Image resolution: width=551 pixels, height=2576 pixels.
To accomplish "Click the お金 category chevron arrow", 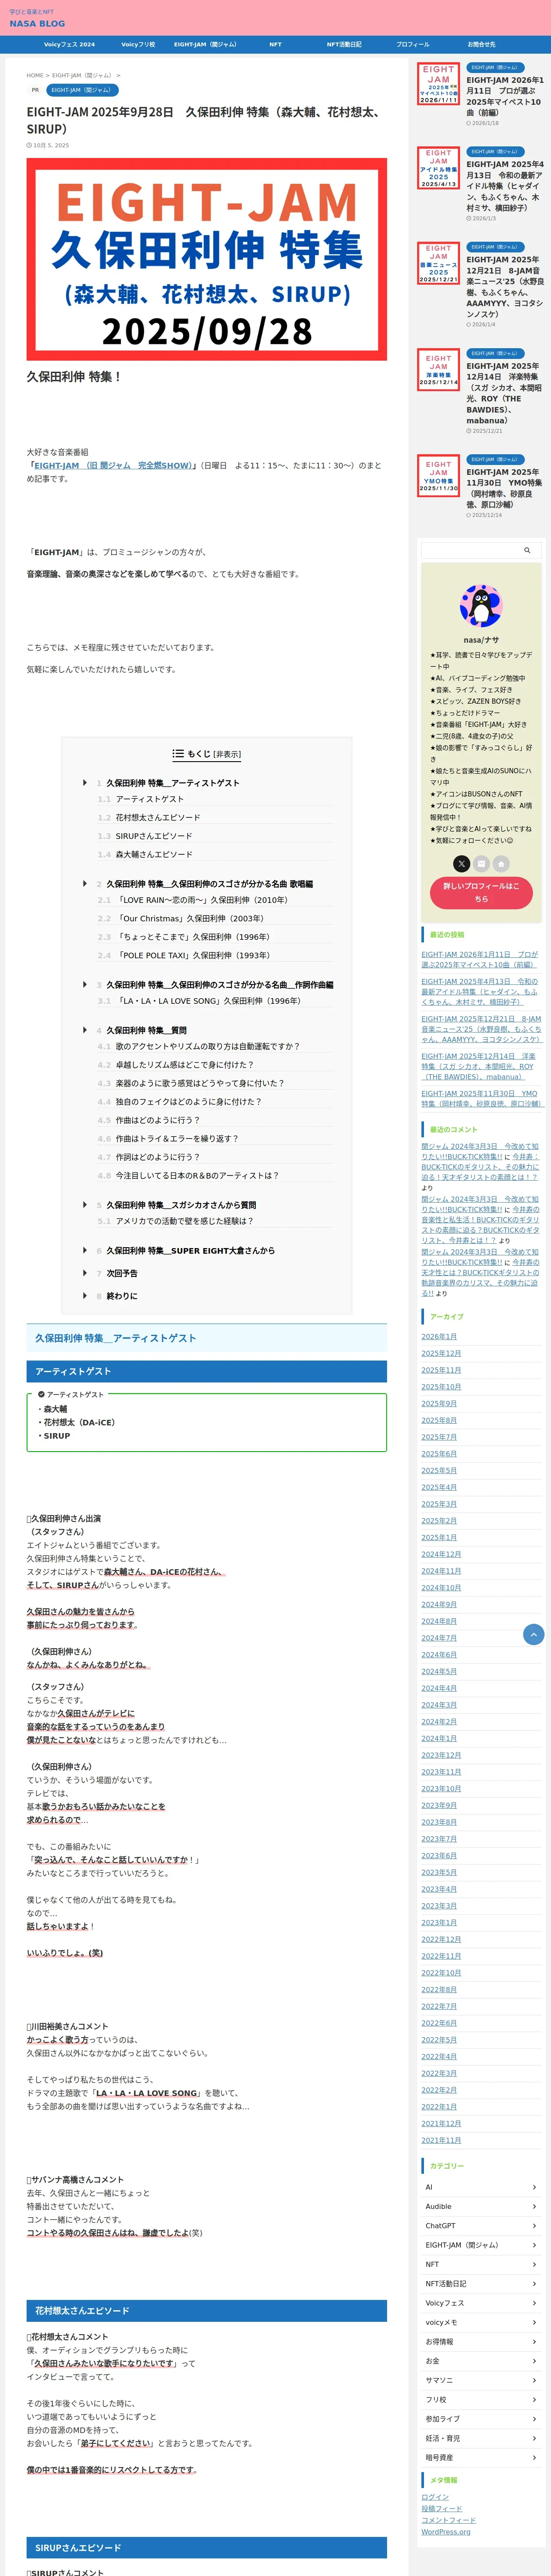I will pyautogui.click(x=534, y=2360).
